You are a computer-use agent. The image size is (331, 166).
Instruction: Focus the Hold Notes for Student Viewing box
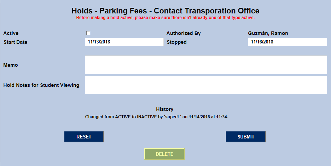[x=206, y=85]
